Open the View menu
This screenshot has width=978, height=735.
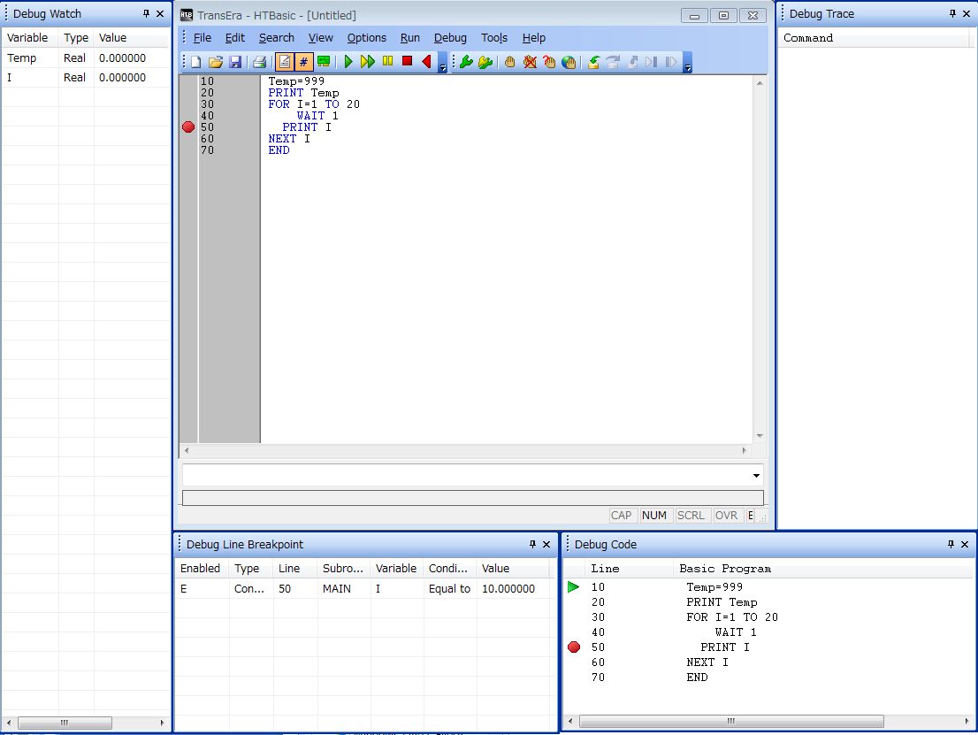(321, 37)
